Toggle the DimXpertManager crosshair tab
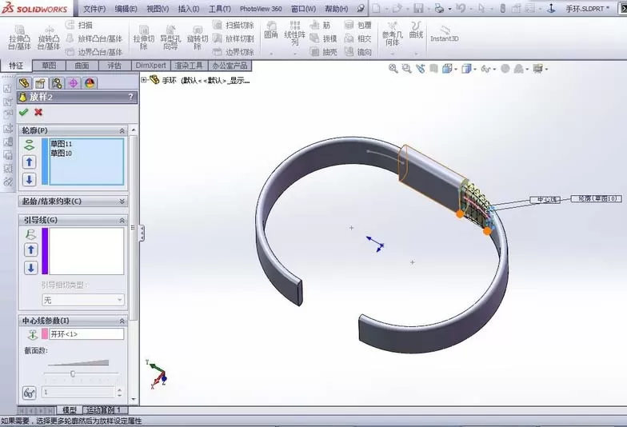627x427 pixels. tap(74, 83)
